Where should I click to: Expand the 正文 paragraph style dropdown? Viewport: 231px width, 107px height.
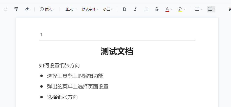pyautogui.click(x=71, y=9)
